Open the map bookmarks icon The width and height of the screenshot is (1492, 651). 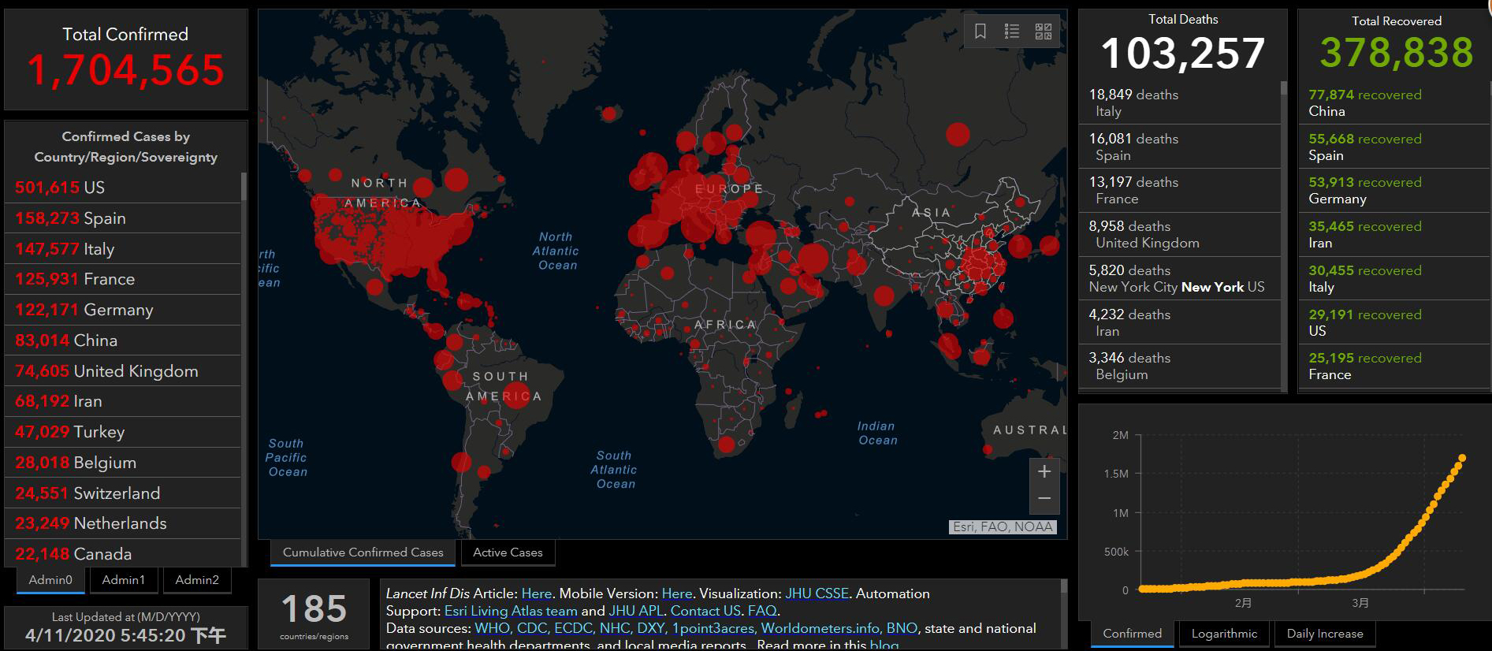coord(980,32)
